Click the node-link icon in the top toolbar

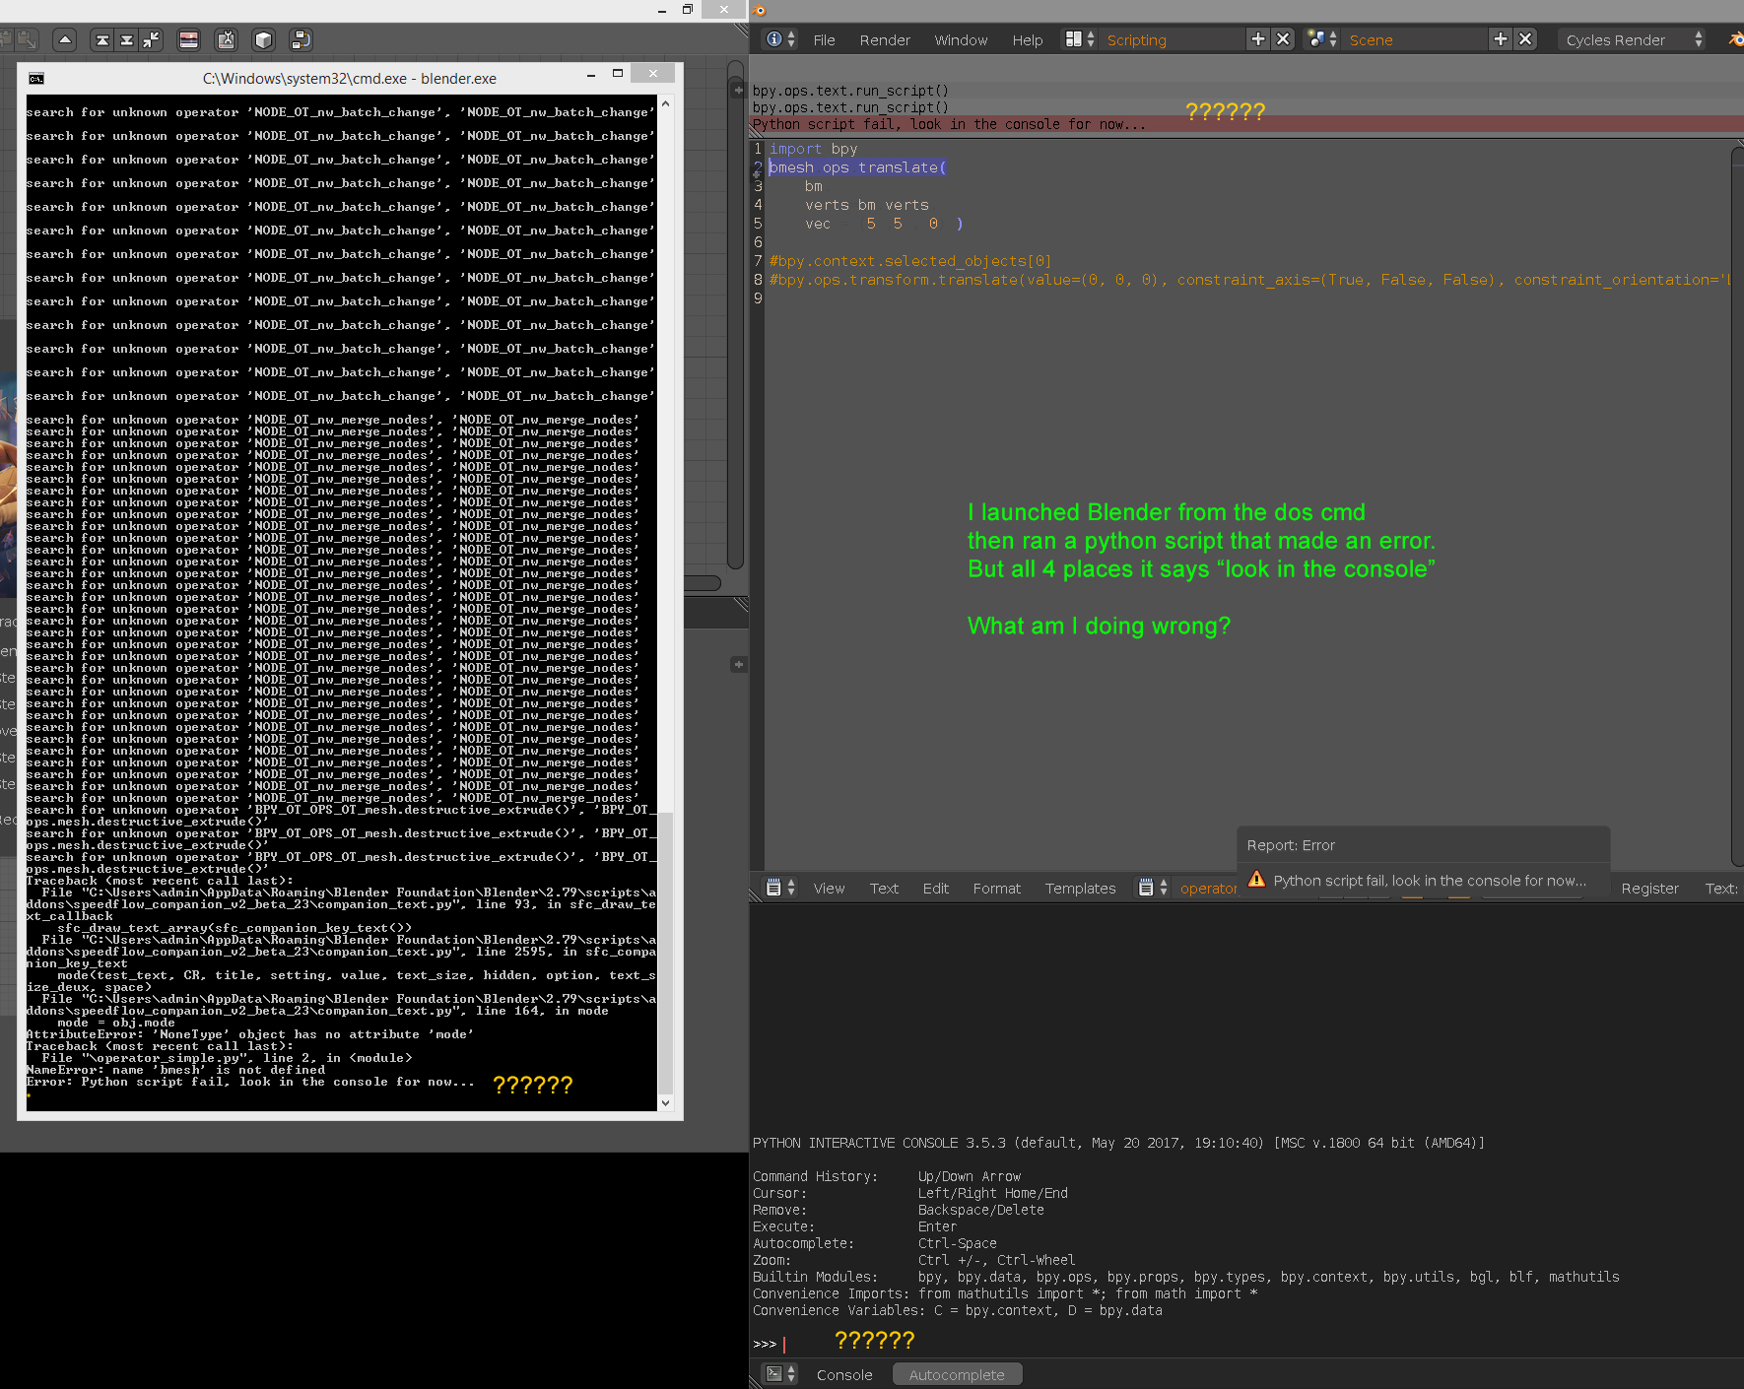pyautogui.click(x=301, y=39)
